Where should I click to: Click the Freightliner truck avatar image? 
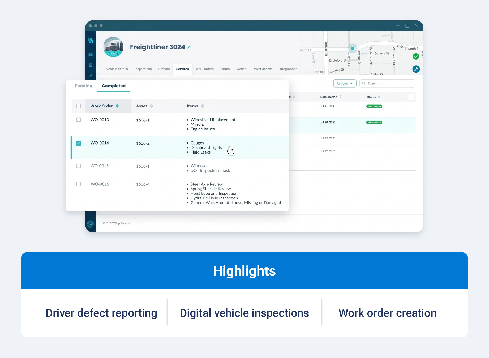coord(113,47)
